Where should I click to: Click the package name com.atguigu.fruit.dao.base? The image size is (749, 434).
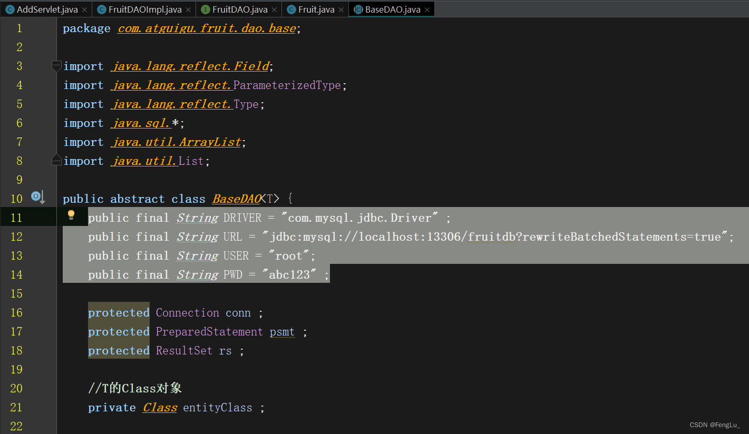click(x=207, y=28)
